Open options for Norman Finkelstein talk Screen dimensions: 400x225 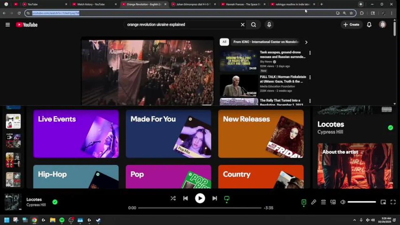click(x=310, y=77)
